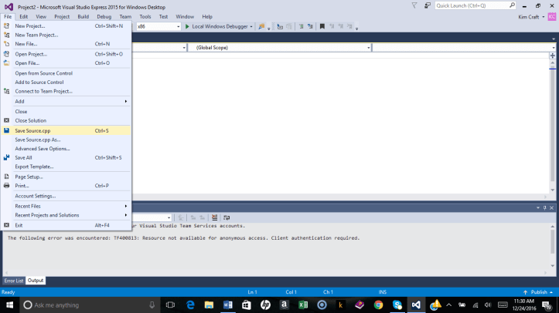
Task: Select Open Project menu item
Action: [x=66, y=54]
